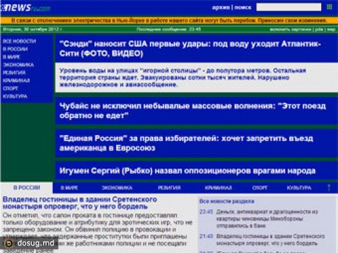Open Чубайс headline about массовые волнения

[193, 111]
